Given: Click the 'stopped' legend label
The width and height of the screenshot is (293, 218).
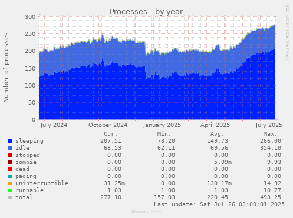Looking at the screenshot, I should tap(28, 155).
